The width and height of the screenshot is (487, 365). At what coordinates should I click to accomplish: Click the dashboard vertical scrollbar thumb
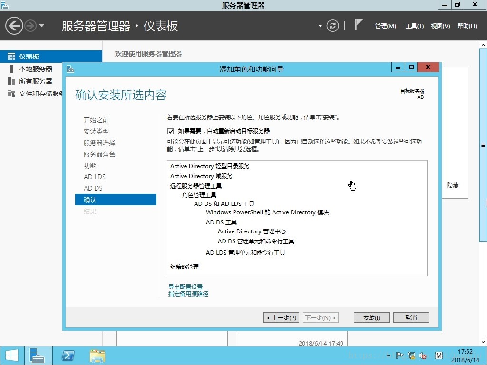pyautogui.click(x=483, y=145)
